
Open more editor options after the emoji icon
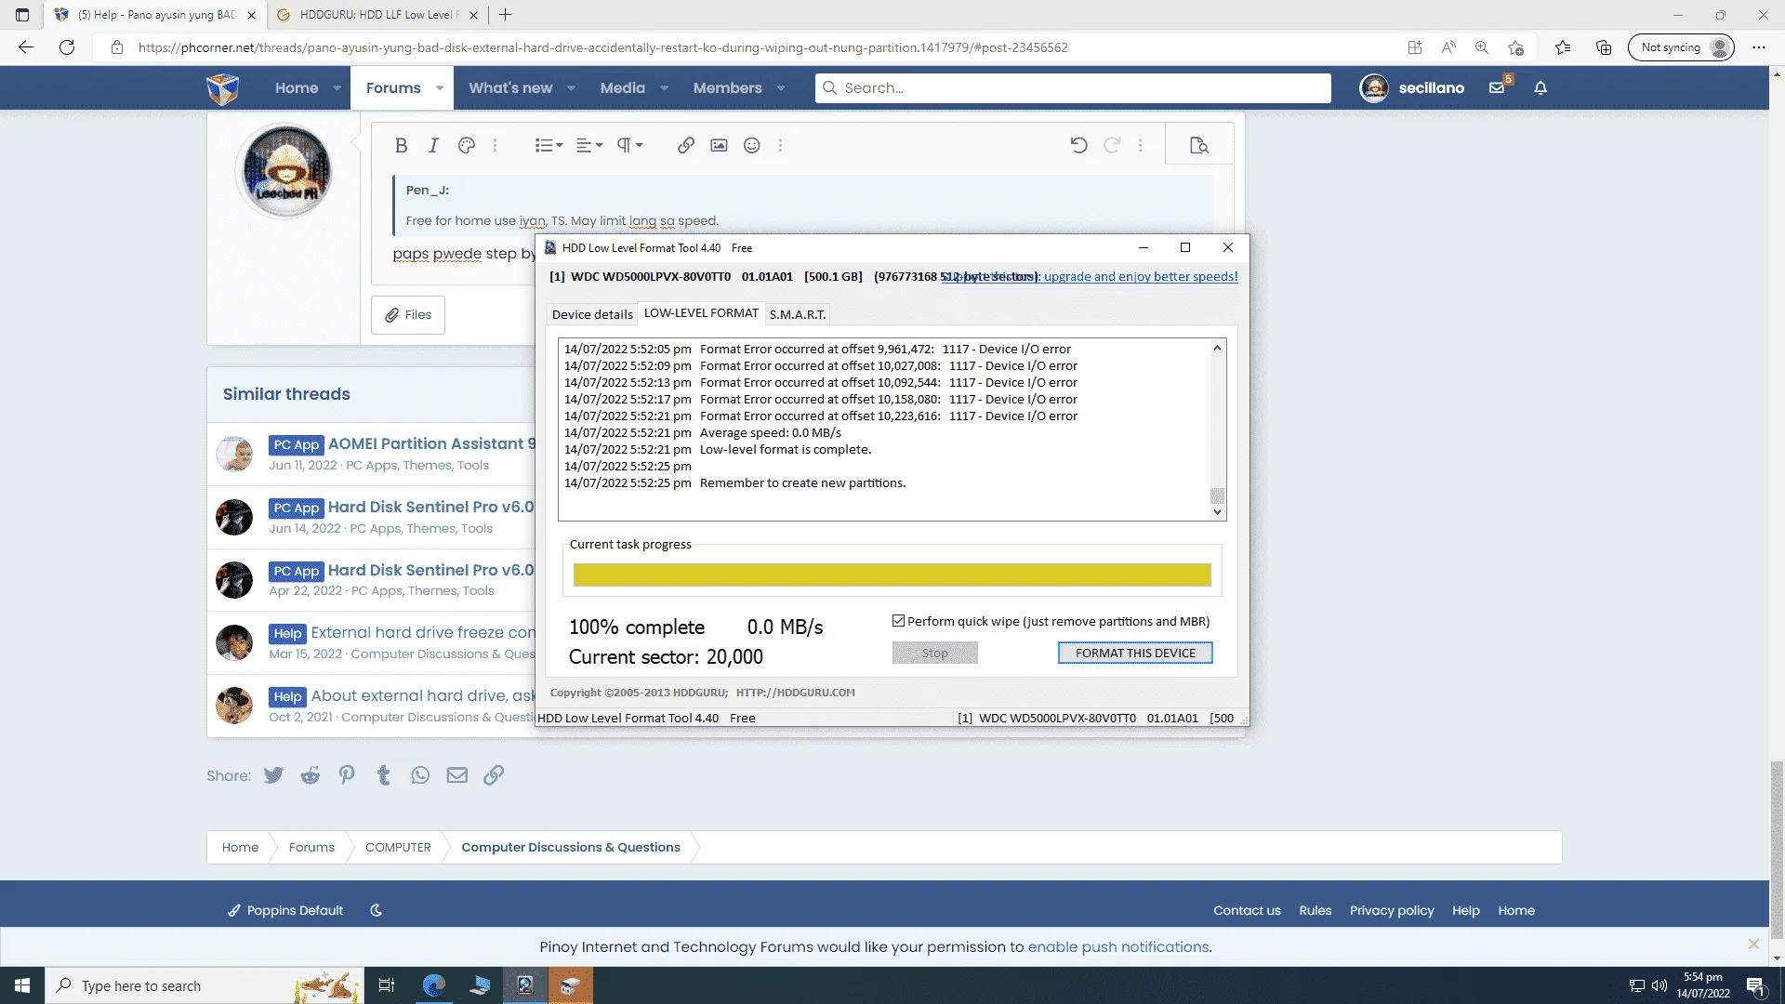(780, 145)
